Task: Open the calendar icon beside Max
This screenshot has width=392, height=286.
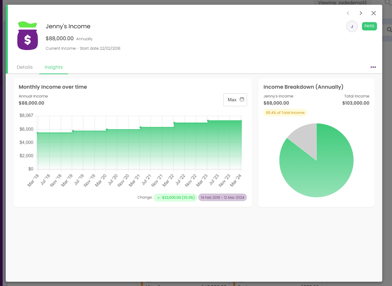Action: (242, 100)
